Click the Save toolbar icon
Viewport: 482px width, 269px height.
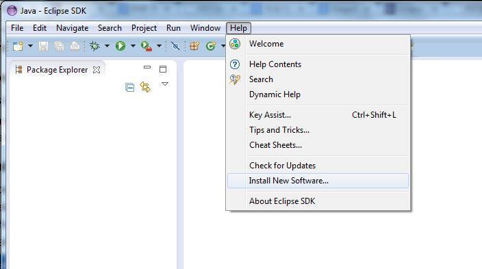(x=43, y=46)
